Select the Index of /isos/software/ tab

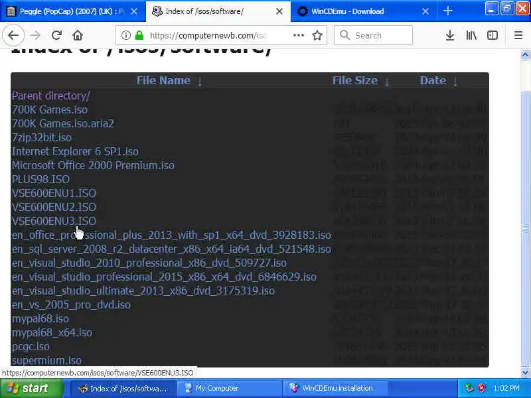point(218,11)
